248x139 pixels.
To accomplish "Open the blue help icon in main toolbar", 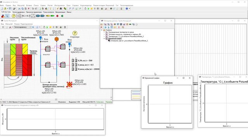I will pos(127,8).
